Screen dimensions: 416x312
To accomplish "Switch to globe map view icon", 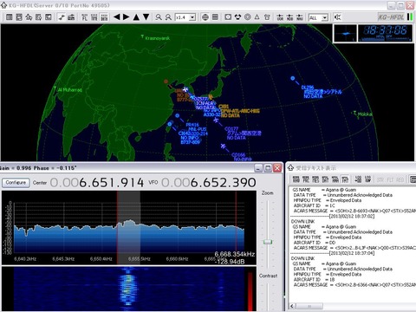I will pyautogui.click(x=205, y=17).
